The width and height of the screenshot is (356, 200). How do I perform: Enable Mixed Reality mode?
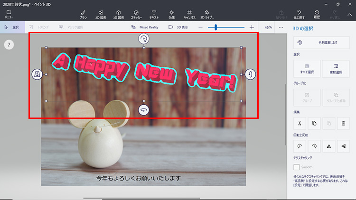coord(144,27)
